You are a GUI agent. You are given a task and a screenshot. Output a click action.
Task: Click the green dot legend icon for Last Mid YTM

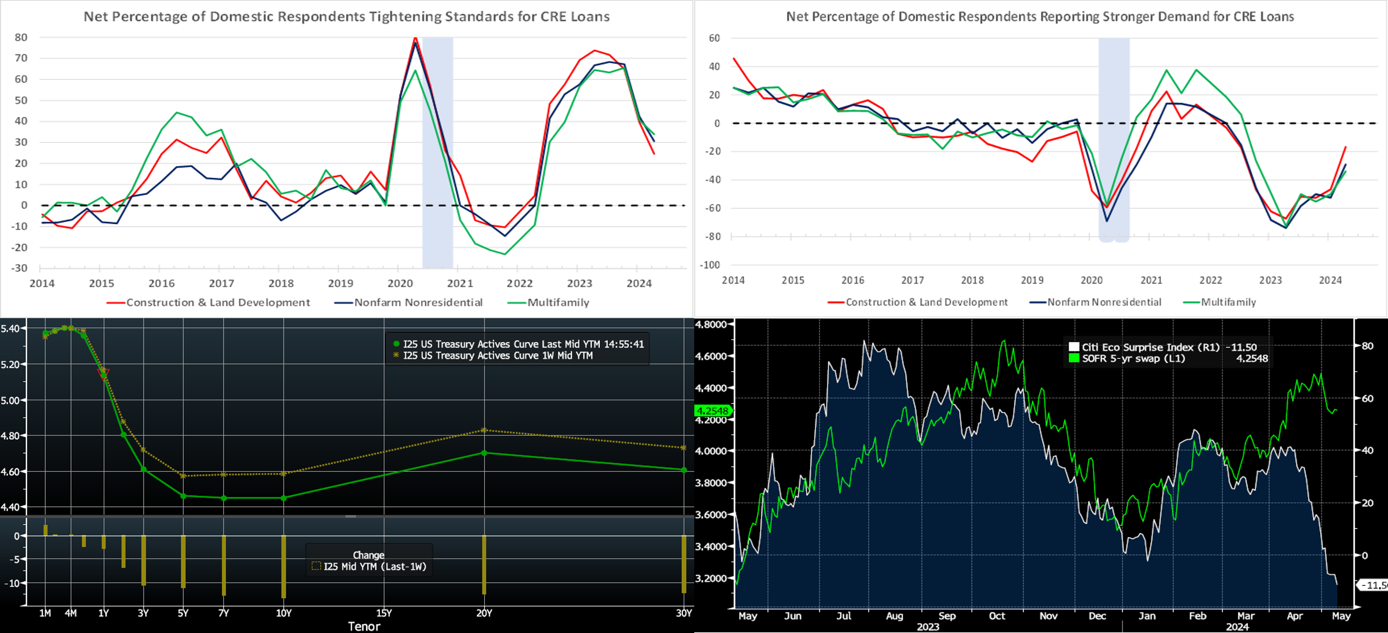(396, 344)
